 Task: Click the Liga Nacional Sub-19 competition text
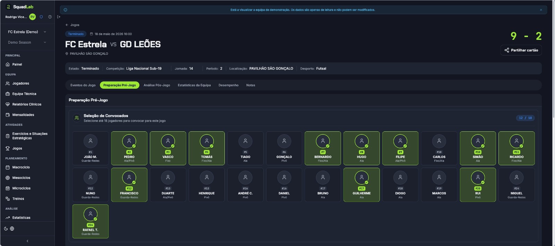[144, 69]
